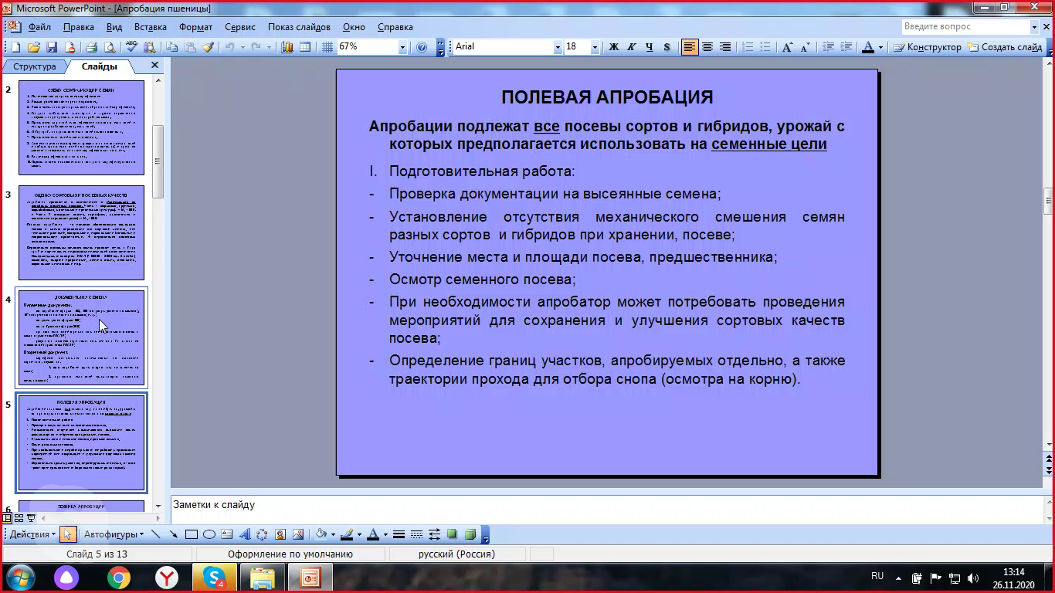The height and width of the screenshot is (593, 1055).
Task: Click the Windows Start button
Action: point(19,577)
